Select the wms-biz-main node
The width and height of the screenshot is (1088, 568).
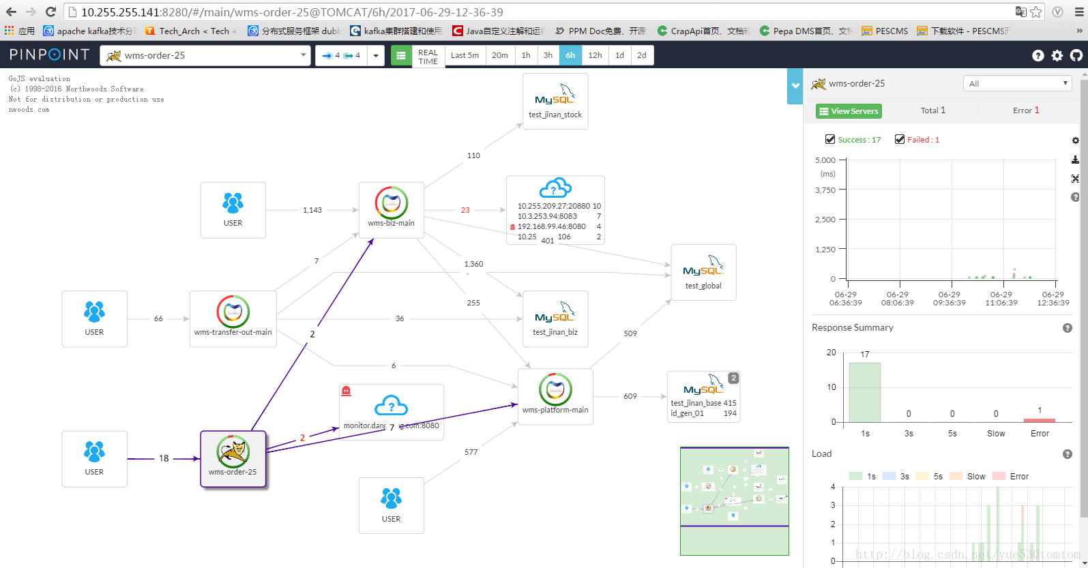pyautogui.click(x=392, y=209)
